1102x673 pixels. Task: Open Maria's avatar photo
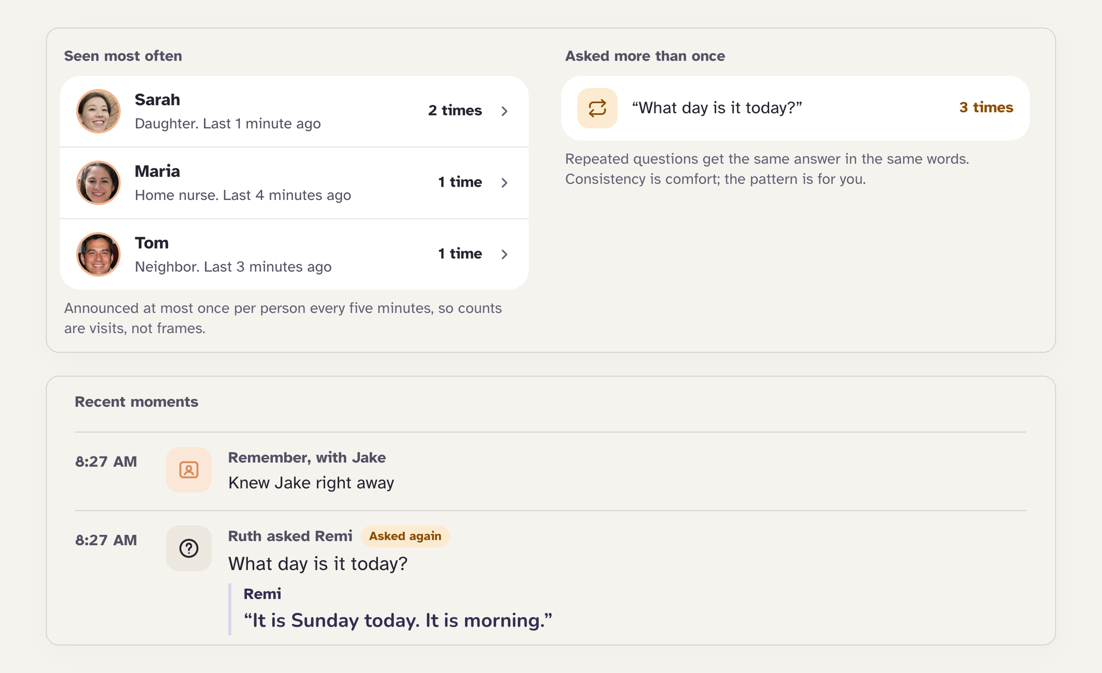[x=98, y=183]
